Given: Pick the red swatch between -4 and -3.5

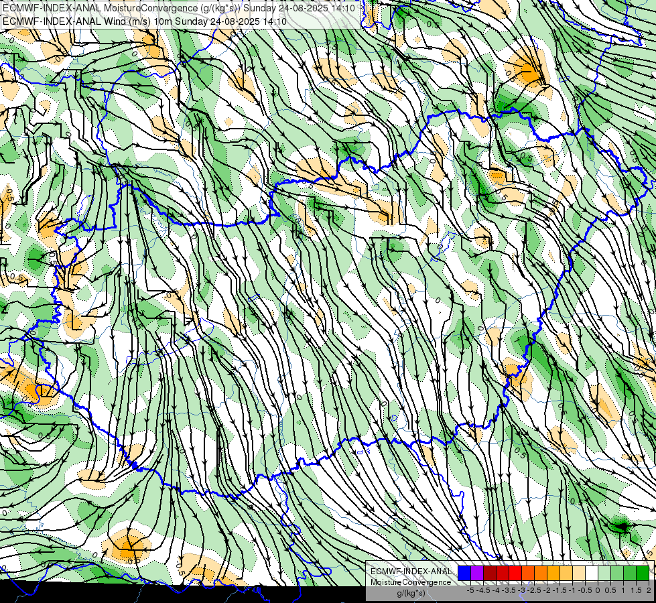Looking at the screenshot, I should 503,574.
